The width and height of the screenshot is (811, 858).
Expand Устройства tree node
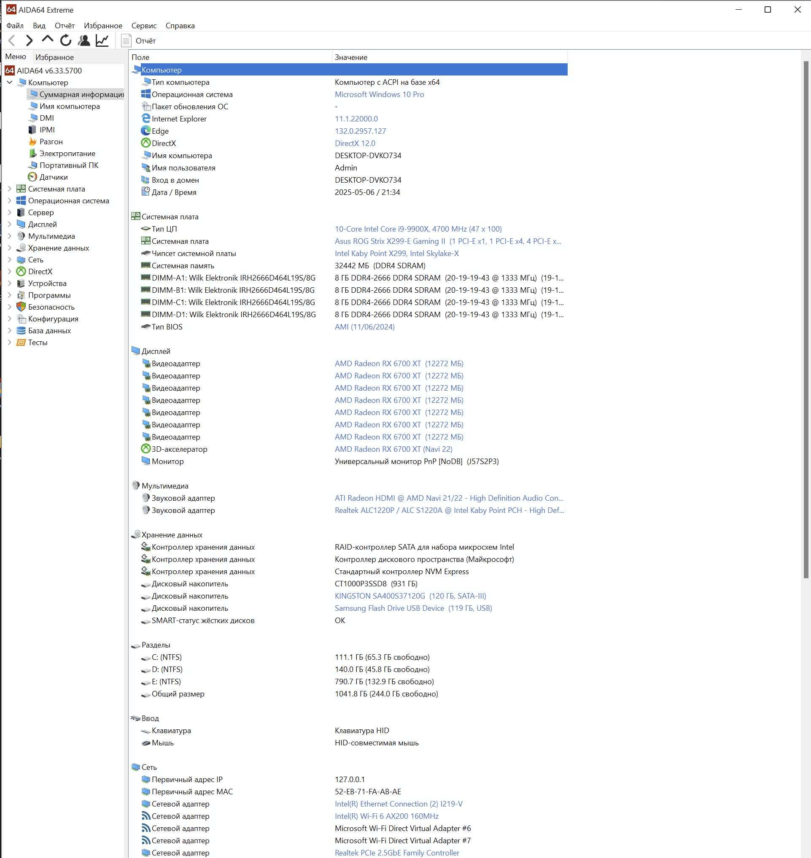10,283
